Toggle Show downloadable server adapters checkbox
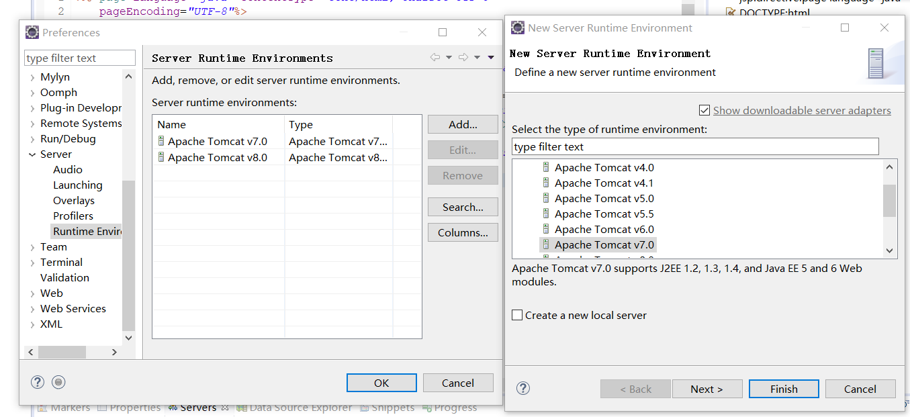 coord(704,110)
